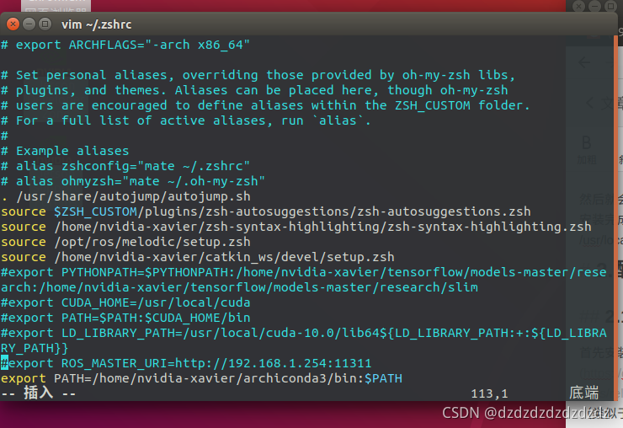Click the '. /usr/share/autojump/autojump.sh' line
Viewport: 623px width, 428px height.
point(125,196)
